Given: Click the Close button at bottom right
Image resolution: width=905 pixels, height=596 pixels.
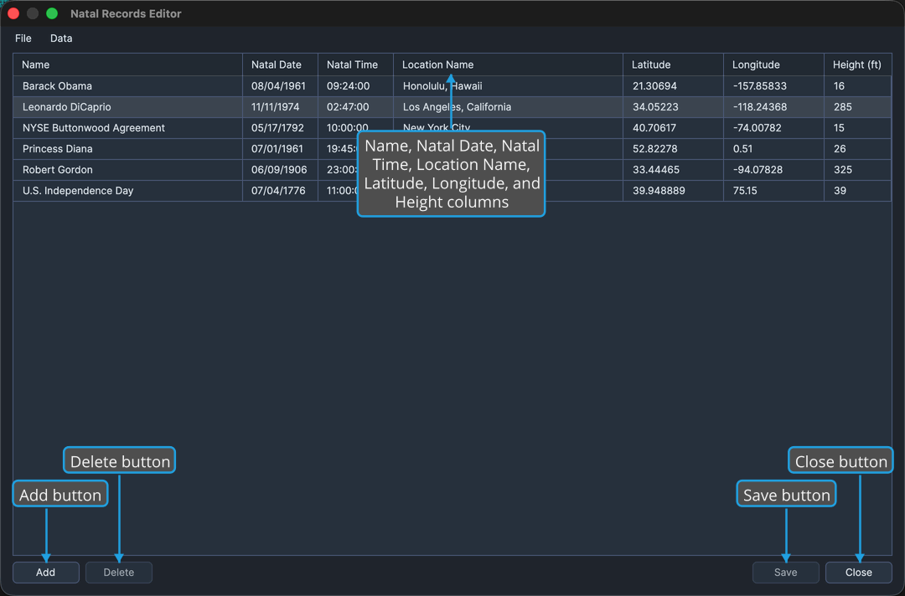Looking at the screenshot, I should tap(859, 573).
